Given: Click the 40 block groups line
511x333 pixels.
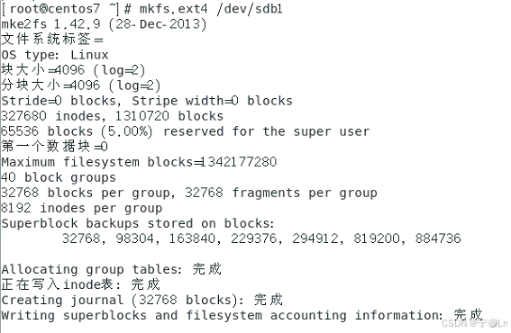Looking at the screenshot, I should [x=59, y=177].
